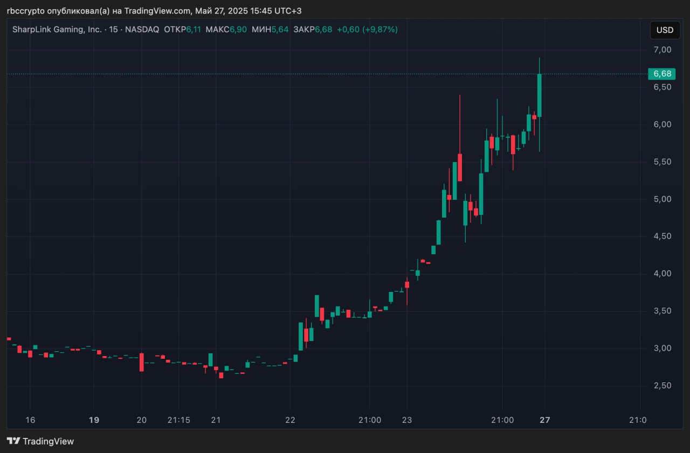Click date 22 on time axis

pyautogui.click(x=290, y=420)
